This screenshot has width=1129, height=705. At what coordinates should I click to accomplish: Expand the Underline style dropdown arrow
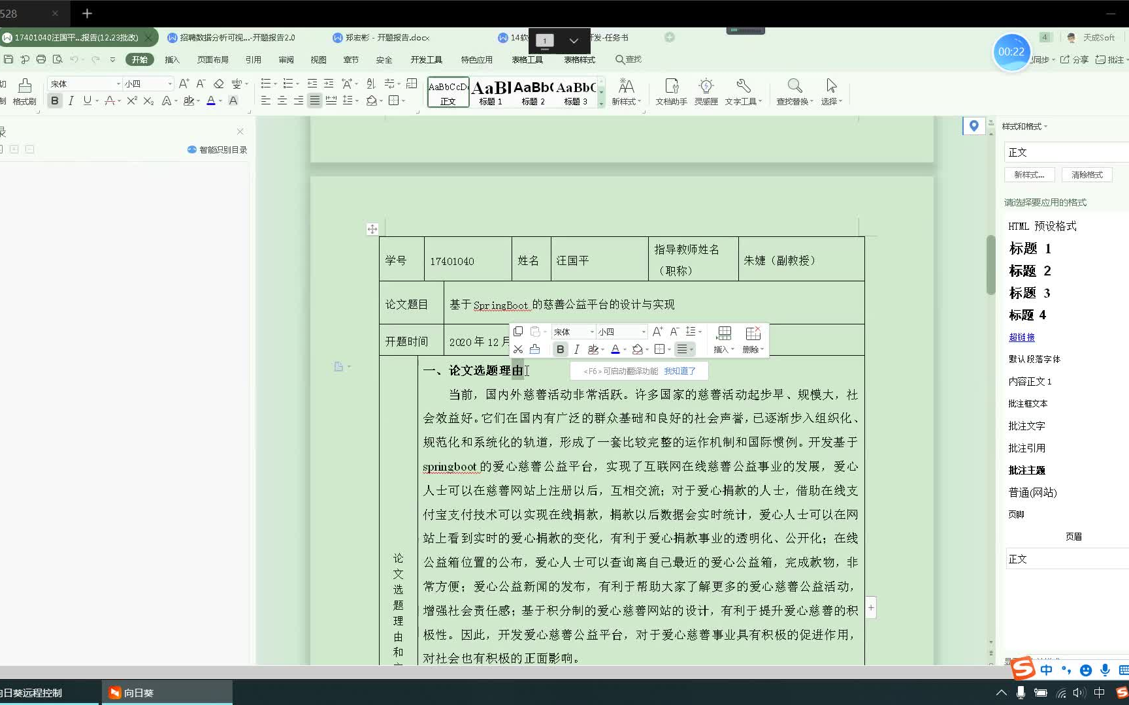97,101
